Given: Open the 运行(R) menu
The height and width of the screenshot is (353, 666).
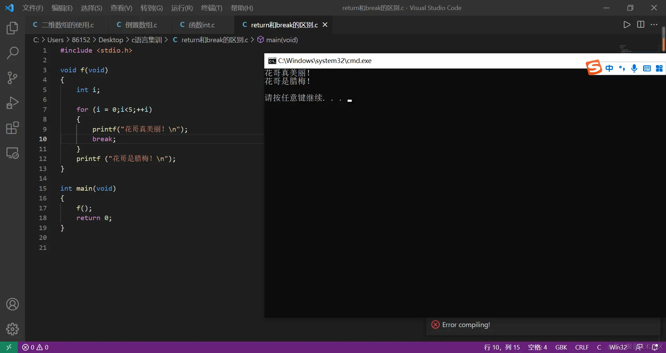Looking at the screenshot, I should click(x=182, y=8).
